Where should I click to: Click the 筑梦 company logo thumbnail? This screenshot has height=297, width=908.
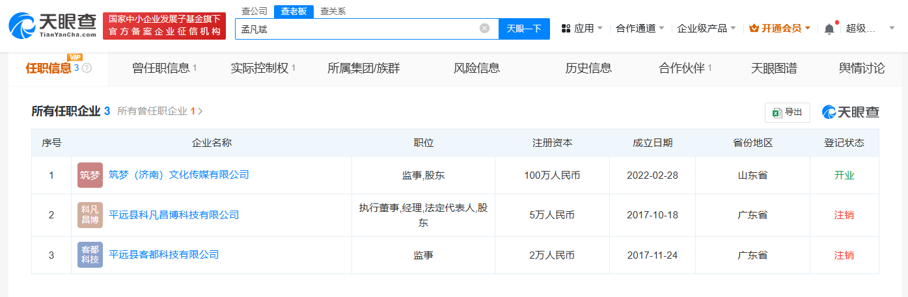90,175
